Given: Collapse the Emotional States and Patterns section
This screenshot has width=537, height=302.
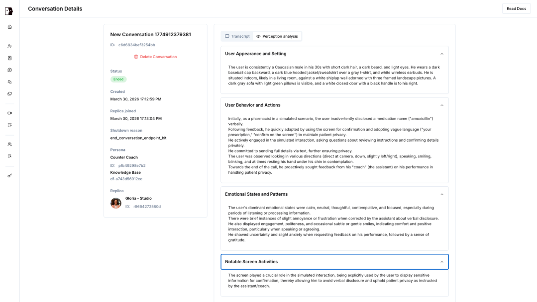Looking at the screenshot, I should 442,194.
